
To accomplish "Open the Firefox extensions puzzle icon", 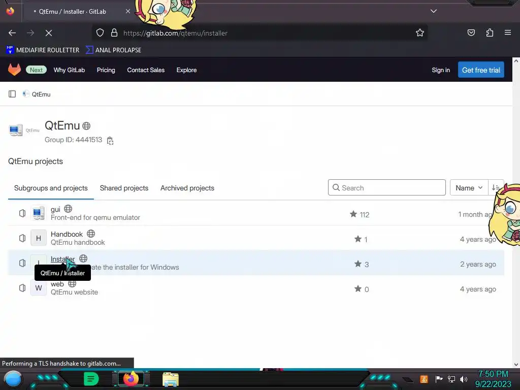I will pyautogui.click(x=490, y=32).
